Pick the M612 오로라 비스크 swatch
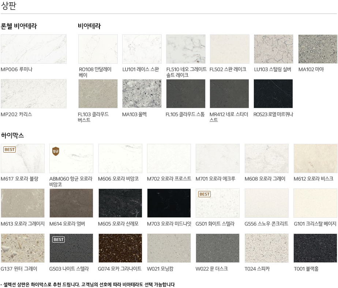 click(x=316, y=158)
